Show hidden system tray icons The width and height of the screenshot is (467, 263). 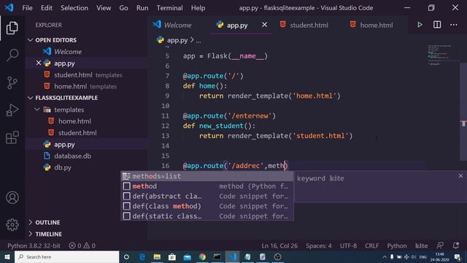click(x=385, y=256)
